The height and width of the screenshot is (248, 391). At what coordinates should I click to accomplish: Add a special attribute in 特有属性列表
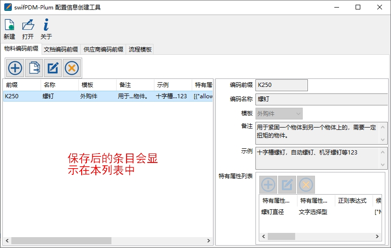pos(268,185)
